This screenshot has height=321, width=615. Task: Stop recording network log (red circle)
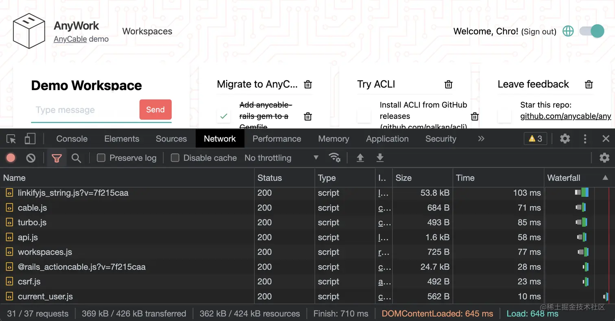(x=11, y=158)
